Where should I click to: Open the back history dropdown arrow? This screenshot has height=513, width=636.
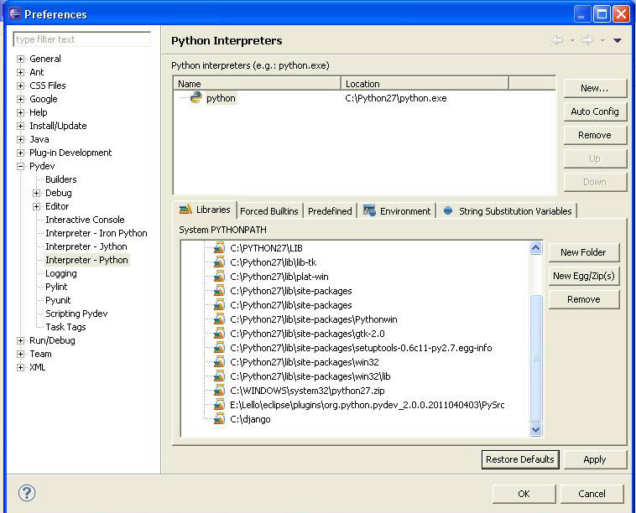point(572,40)
